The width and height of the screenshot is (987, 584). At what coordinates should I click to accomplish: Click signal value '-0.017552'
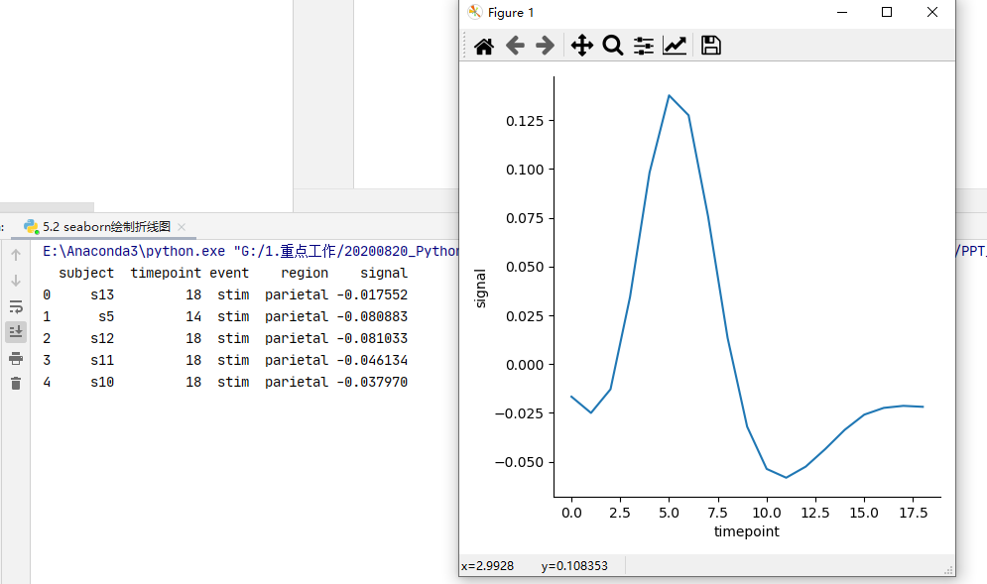[x=372, y=294]
